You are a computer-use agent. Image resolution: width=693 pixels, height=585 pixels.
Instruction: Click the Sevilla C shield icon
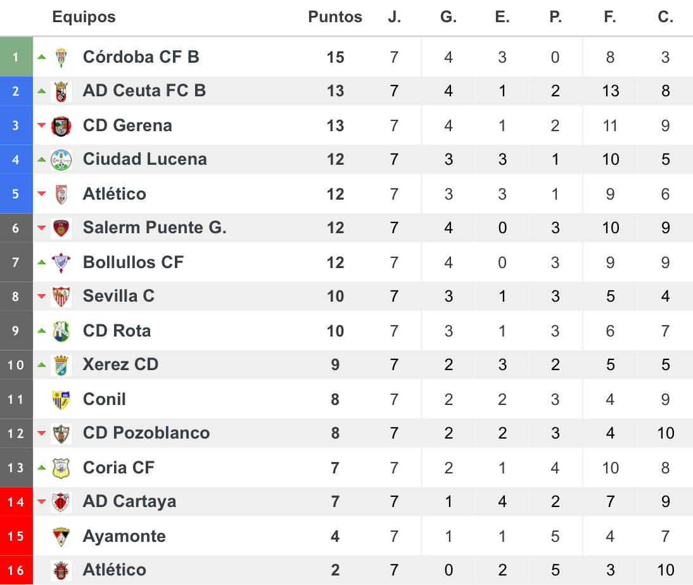[x=61, y=297]
